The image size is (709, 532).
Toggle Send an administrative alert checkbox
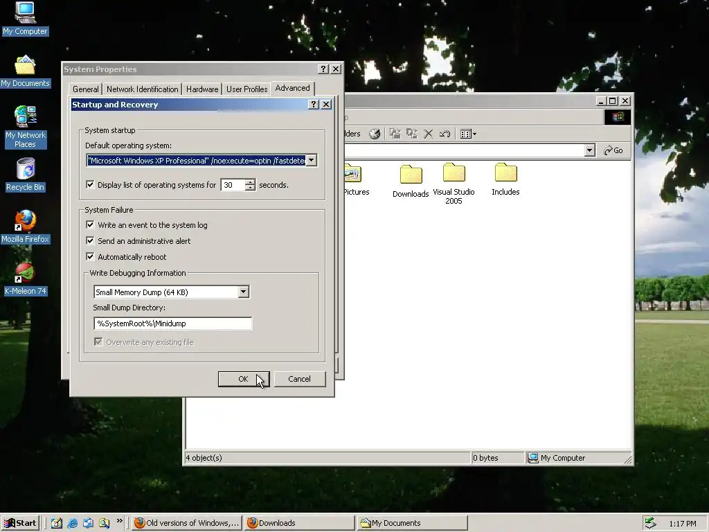(90, 240)
